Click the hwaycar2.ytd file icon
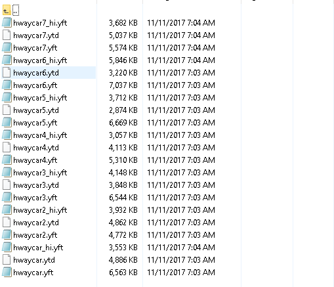The width and height of the screenshot is (334, 287). tap(7, 222)
